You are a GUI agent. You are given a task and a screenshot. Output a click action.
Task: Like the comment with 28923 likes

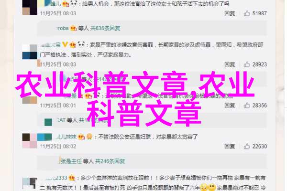click(x=247, y=64)
